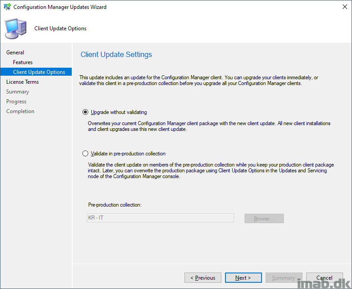This screenshot has height=289, width=352.
Task: Select the Progress step in sidebar
Action: pyautogui.click(x=16, y=102)
